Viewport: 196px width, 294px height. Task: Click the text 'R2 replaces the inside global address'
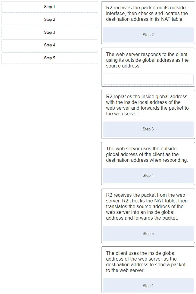point(147,97)
